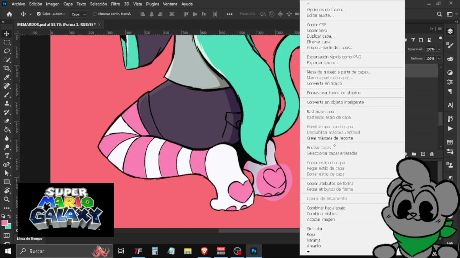
Task: Choose Combinar hacia abajo
Action: (326, 208)
